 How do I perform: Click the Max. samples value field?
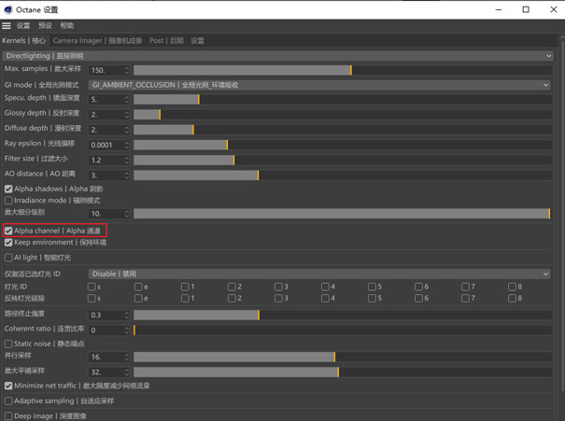click(106, 70)
